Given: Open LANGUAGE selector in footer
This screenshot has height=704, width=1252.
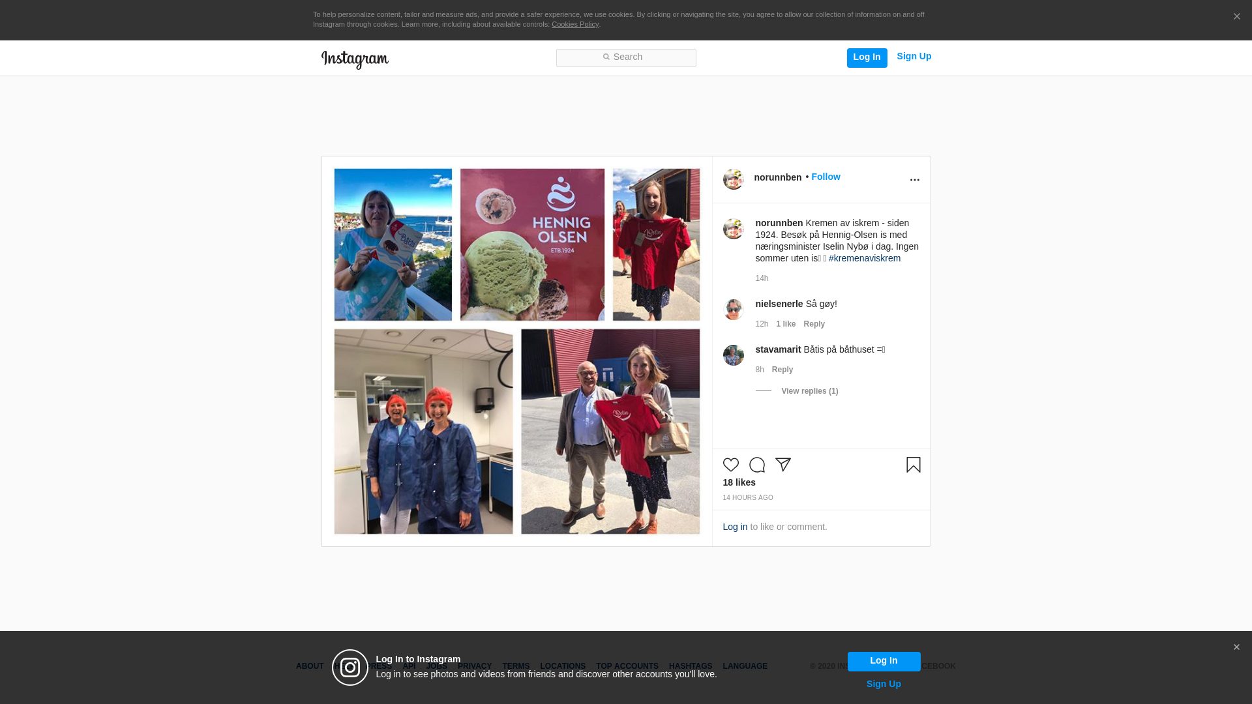Looking at the screenshot, I should pyautogui.click(x=745, y=666).
